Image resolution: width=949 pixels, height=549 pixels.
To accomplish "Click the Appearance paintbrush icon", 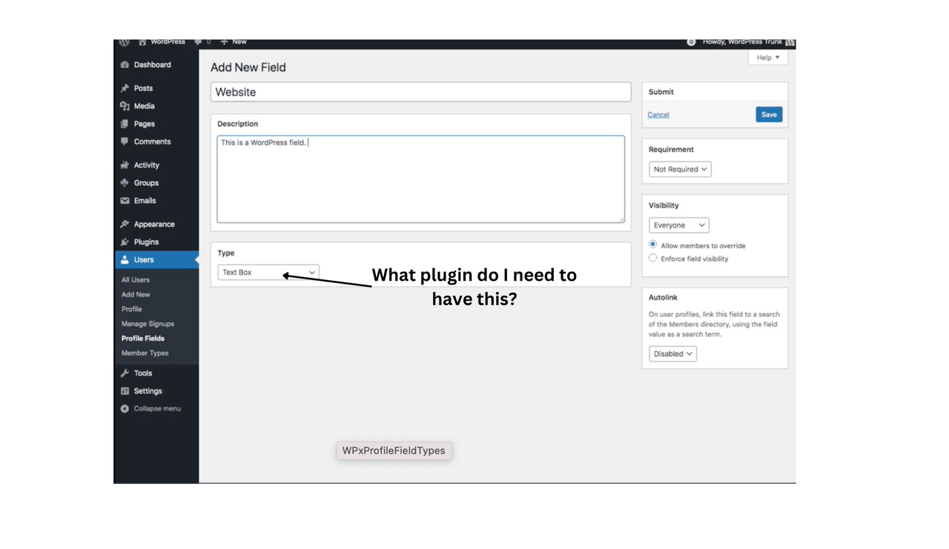I will [x=125, y=224].
